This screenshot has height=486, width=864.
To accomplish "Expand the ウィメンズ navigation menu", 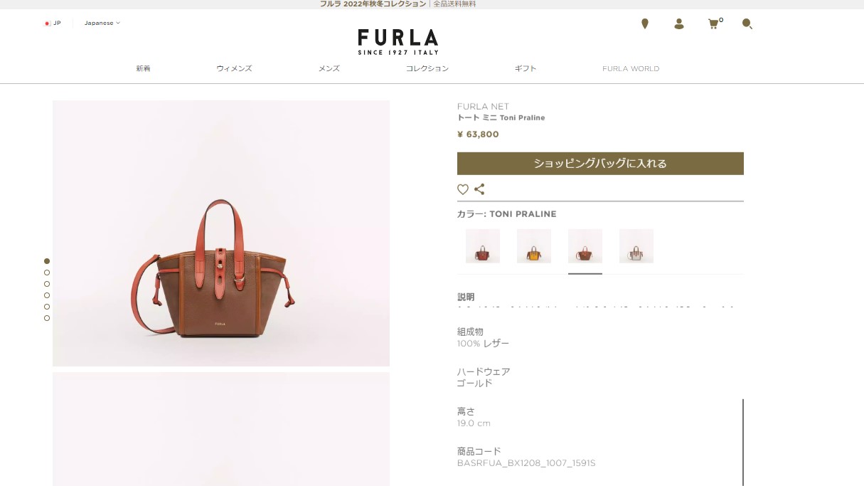I will tap(234, 69).
